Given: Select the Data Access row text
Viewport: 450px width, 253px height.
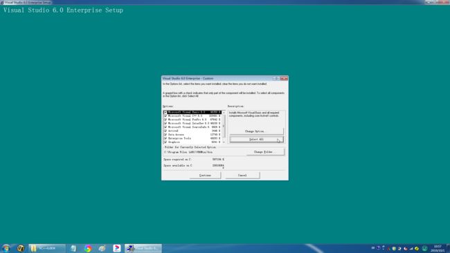Looking at the screenshot, I should (x=176, y=135).
